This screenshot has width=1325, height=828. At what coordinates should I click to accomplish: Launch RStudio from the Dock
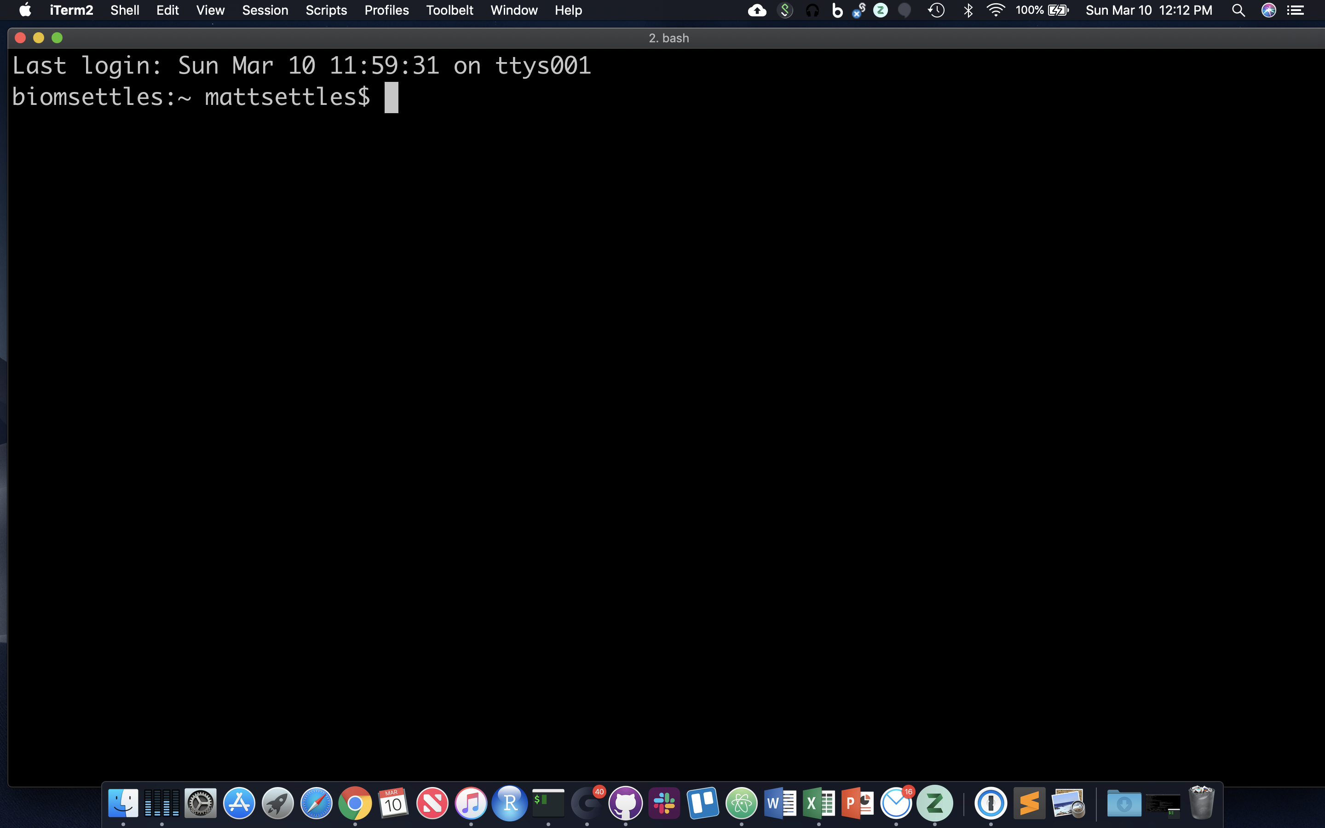coord(509,803)
